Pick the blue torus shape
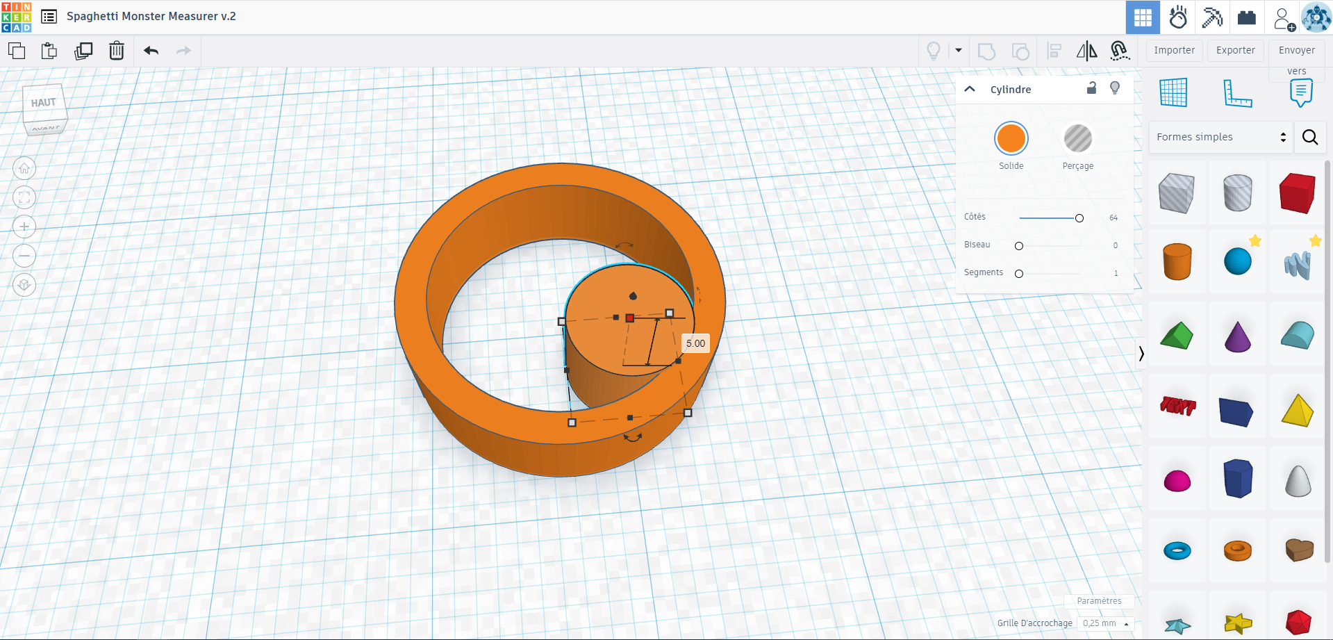Screen dimensions: 1333x640 tap(1177, 551)
